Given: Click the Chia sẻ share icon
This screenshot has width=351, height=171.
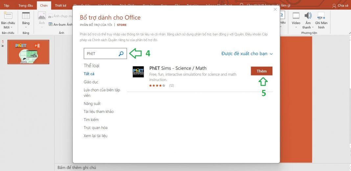Looking at the screenshot, I should pyautogui.click(x=334, y=6).
